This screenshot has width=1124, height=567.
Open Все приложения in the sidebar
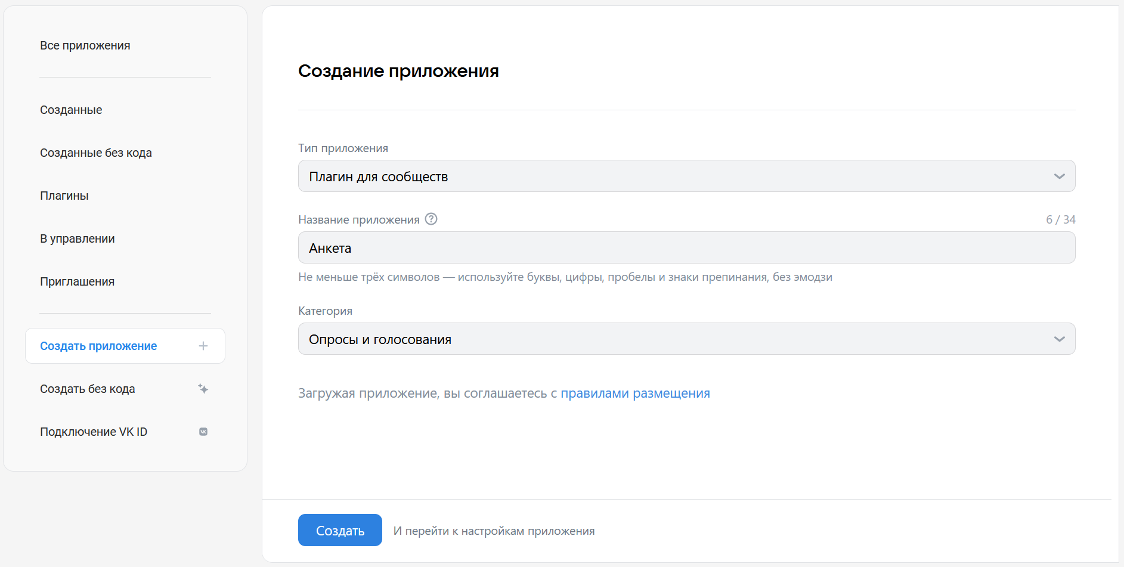[x=85, y=45]
